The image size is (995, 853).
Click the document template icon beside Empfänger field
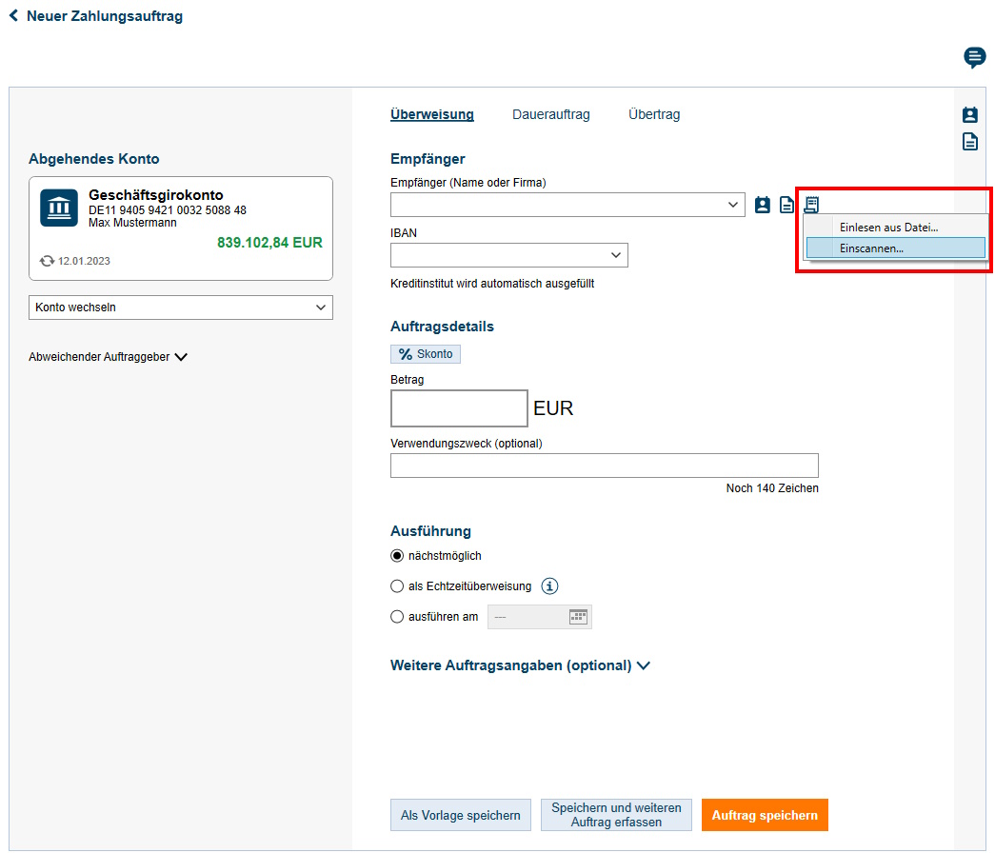click(787, 205)
